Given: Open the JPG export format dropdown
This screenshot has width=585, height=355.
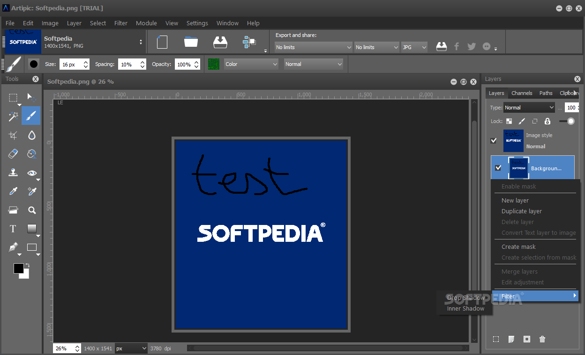Looking at the screenshot, I should 414,47.
